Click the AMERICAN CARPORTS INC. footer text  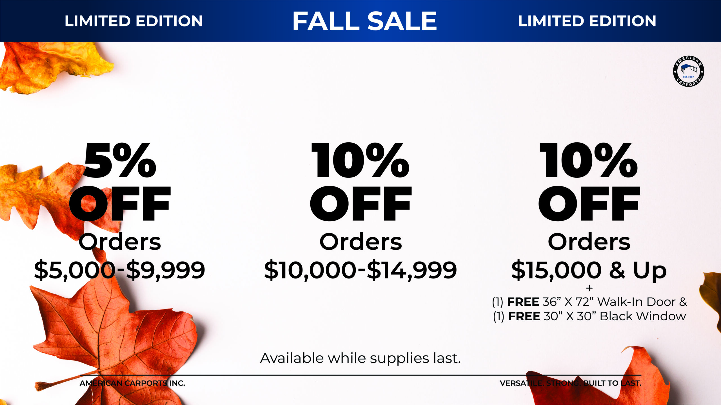[132, 383]
